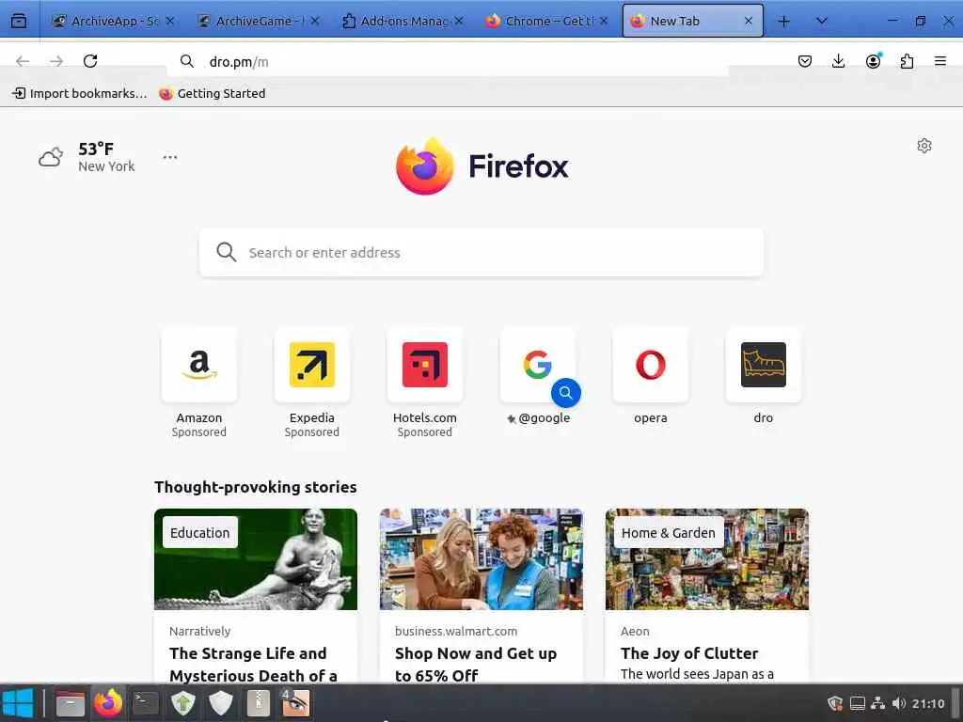Click the Home & Garden story thumbnail

(x=707, y=559)
